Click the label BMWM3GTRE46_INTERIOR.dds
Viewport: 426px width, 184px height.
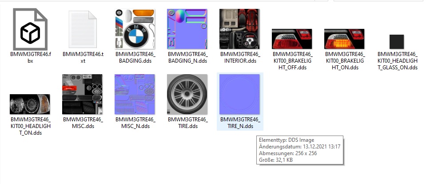point(239,57)
